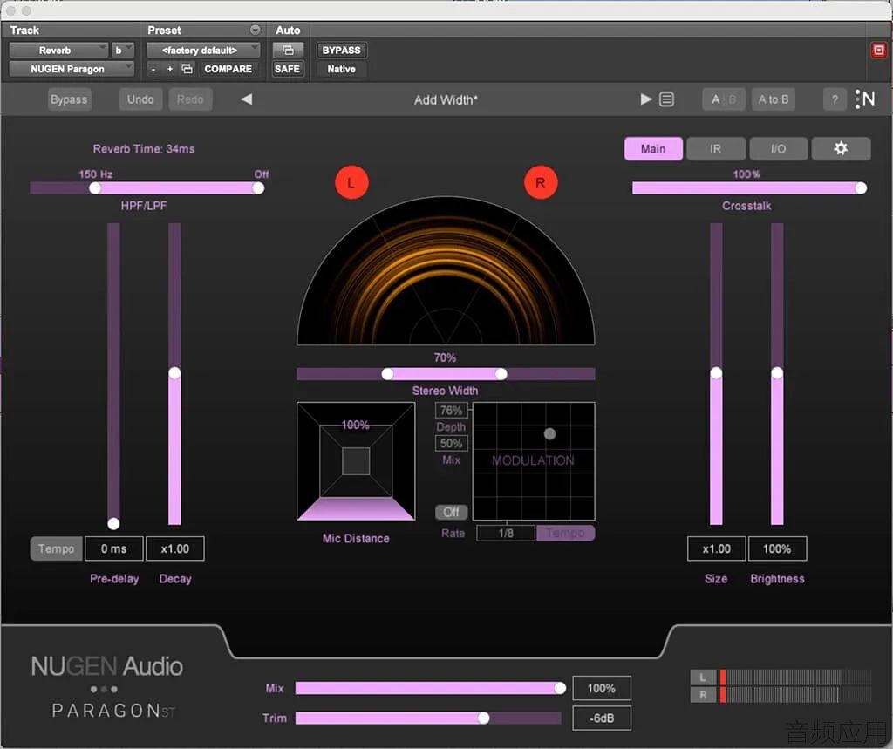Screen dimensions: 893x749
Task: Toggle the automation SAFE button
Action: click(287, 69)
